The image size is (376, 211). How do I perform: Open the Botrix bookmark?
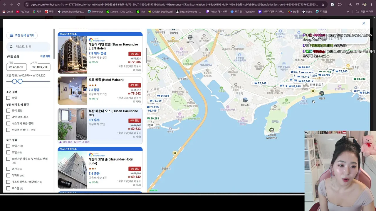(307, 12)
